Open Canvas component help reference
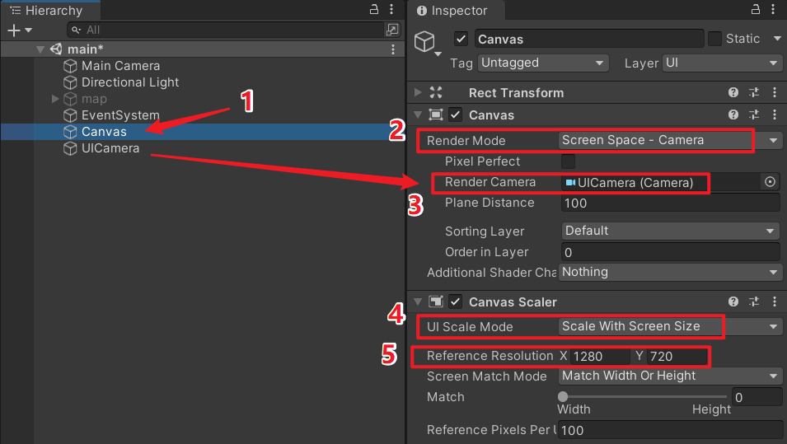The height and width of the screenshot is (444, 787). (733, 115)
